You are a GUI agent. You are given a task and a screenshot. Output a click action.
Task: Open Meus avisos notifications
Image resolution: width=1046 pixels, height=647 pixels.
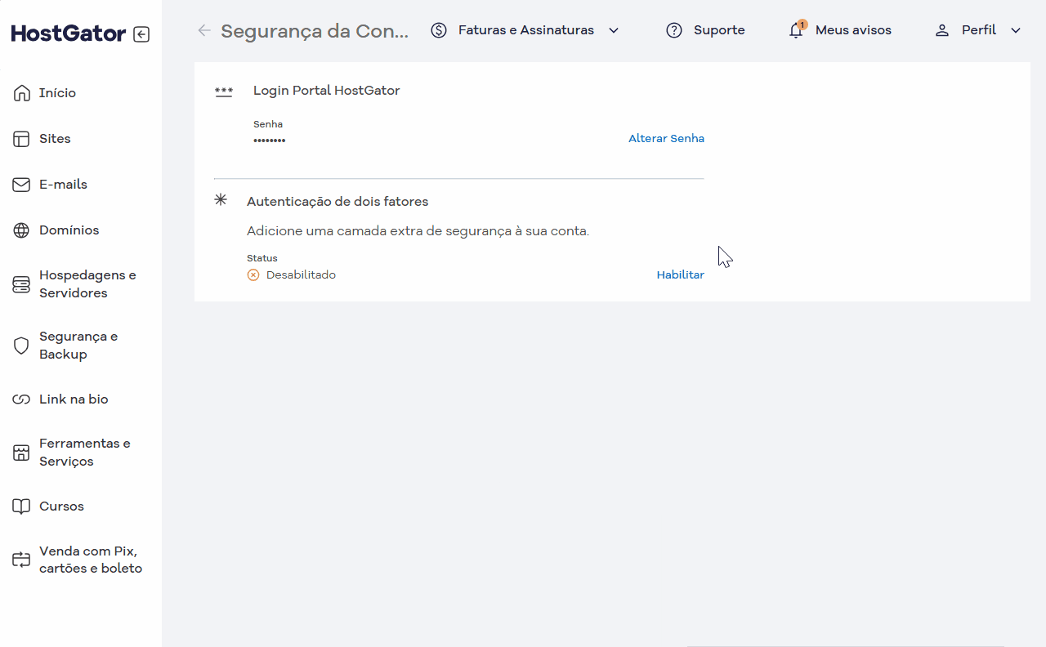click(853, 30)
